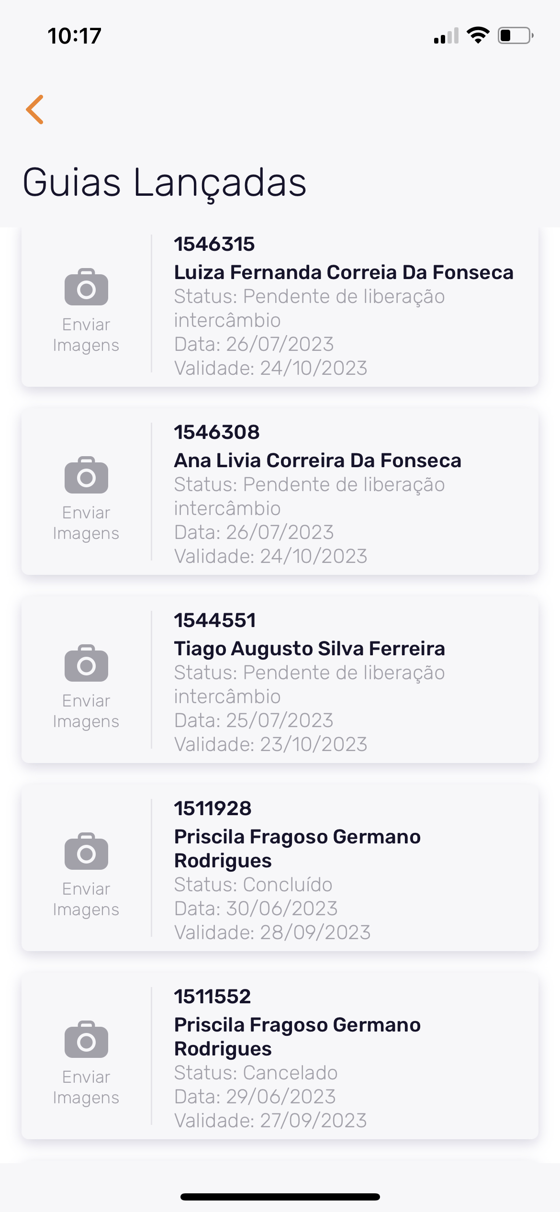Tap the Guias Lançadas page title
Screen dimensions: 560x1212
(x=164, y=183)
